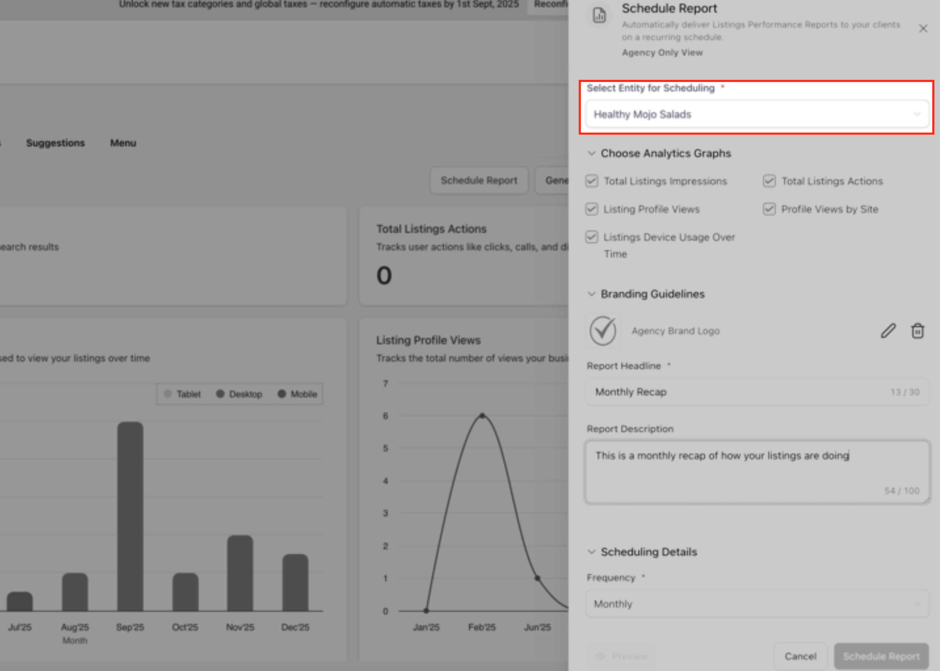Click the Cancel button
The image size is (940, 671).
pyautogui.click(x=800, y=656)
